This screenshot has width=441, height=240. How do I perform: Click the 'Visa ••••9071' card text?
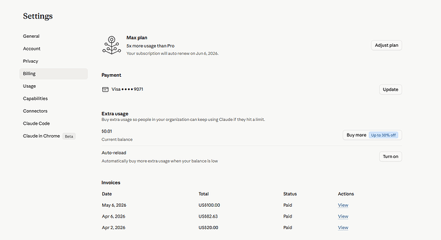click(x=127, y=90)
